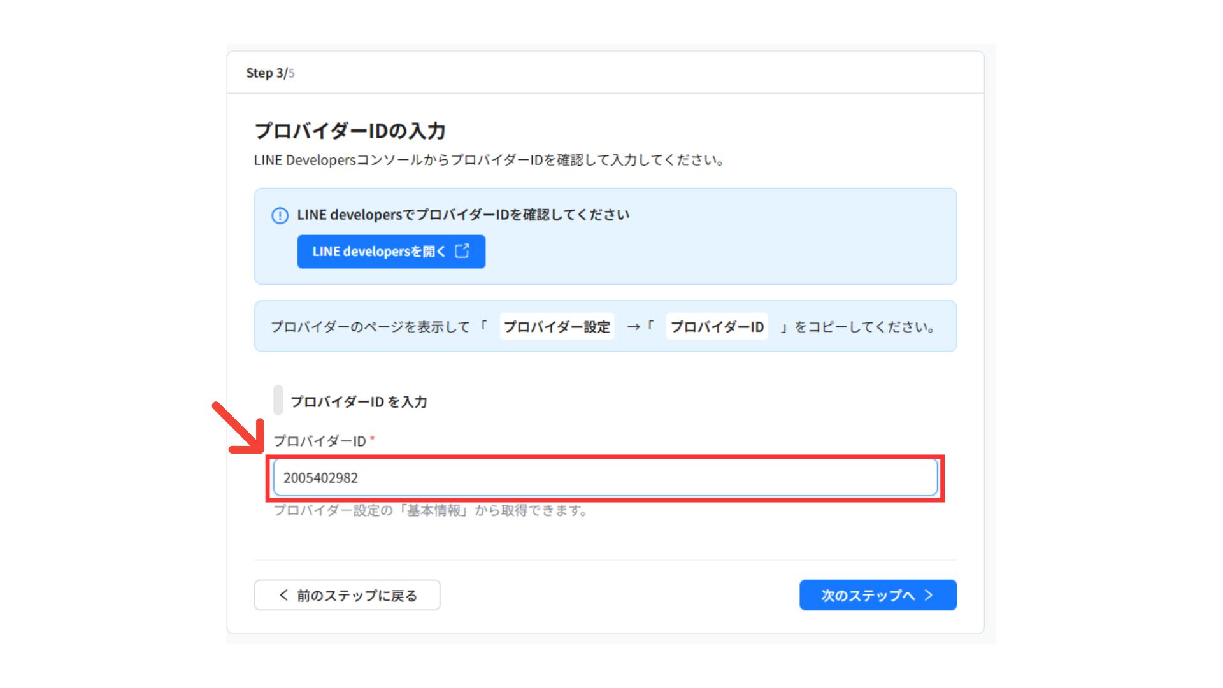Click the Step 3/5 indicator text
The height and width of the screenshot is (688, 1223).
[x=270, y=73]
